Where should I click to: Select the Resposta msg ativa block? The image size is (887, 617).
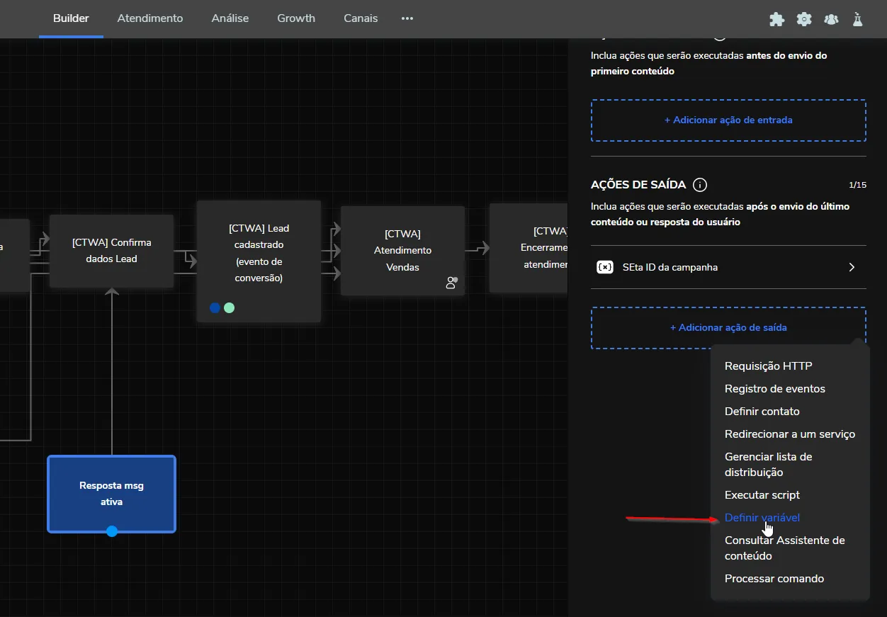(111, 494)
